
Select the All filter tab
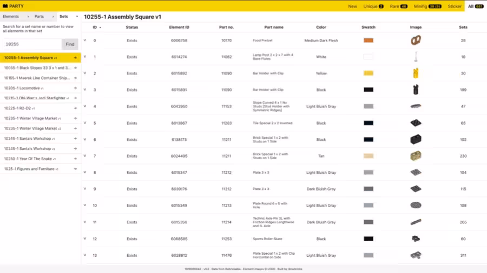click(476, 6)
